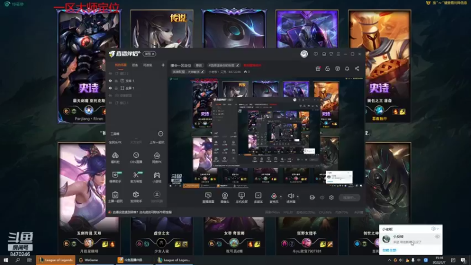Click 忽略全部 link in chat popup
The image size is (471, 265).
[389, 250]
